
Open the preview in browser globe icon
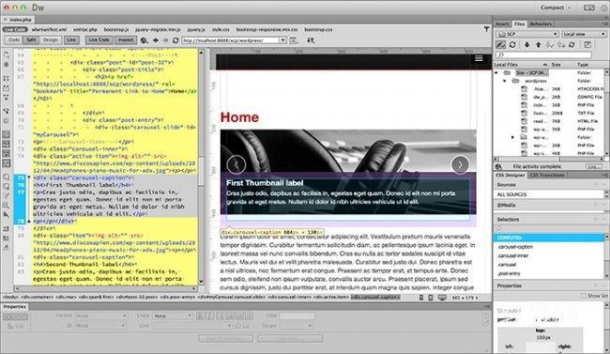coord(144,40)
